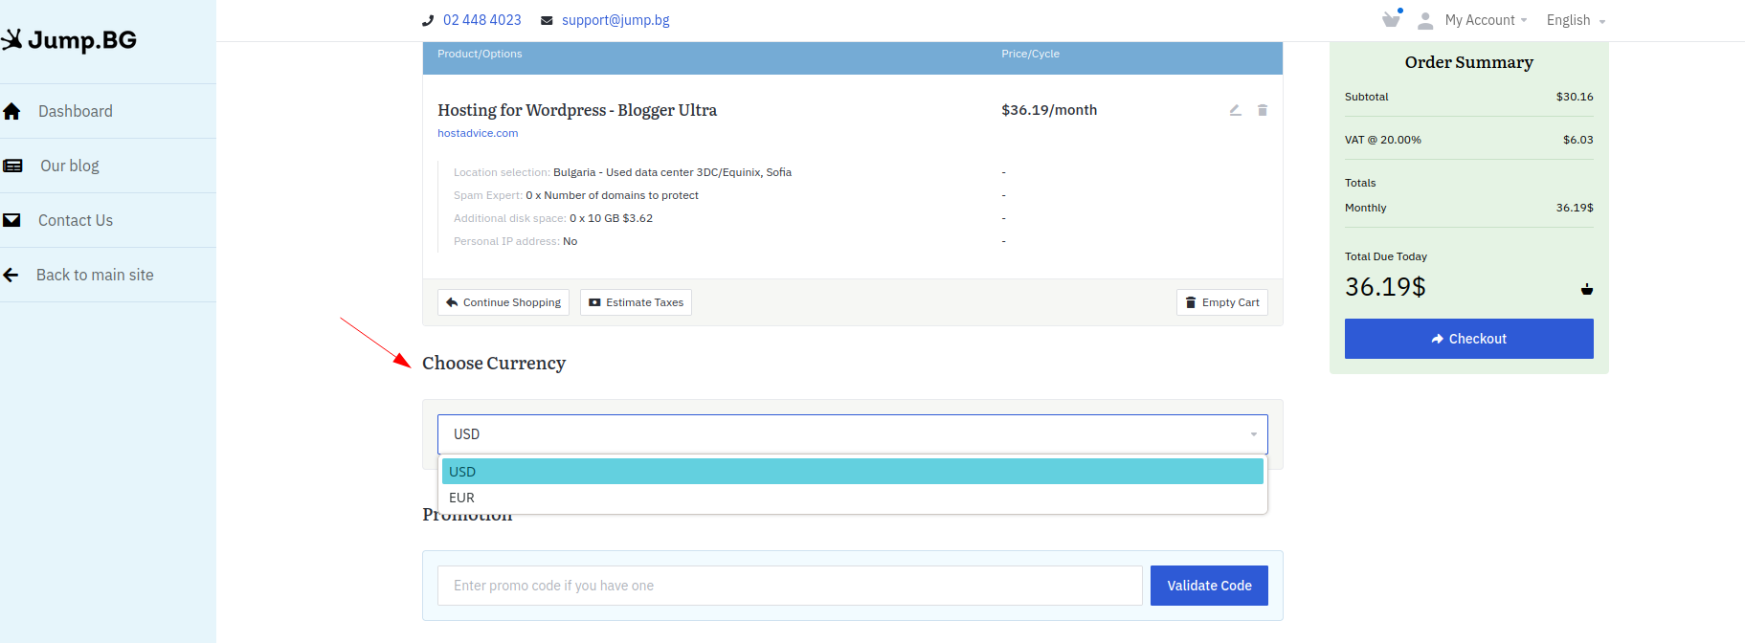The height and width of the screenshot is (643, 1745).
Task: Click the Personal IP address: No line
Action: [516, 241]
